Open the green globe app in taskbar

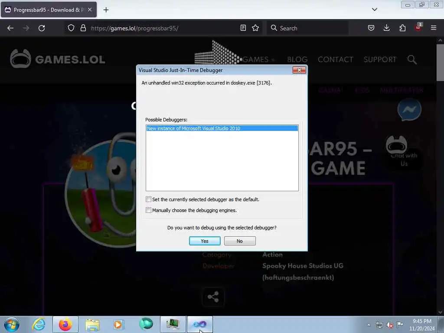(x=146, y=324)
